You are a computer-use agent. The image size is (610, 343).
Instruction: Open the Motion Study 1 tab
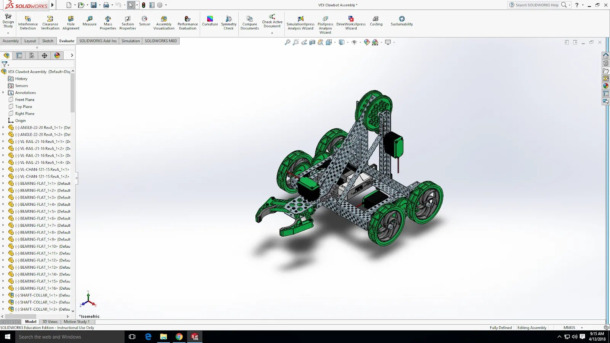click(77, 322)
